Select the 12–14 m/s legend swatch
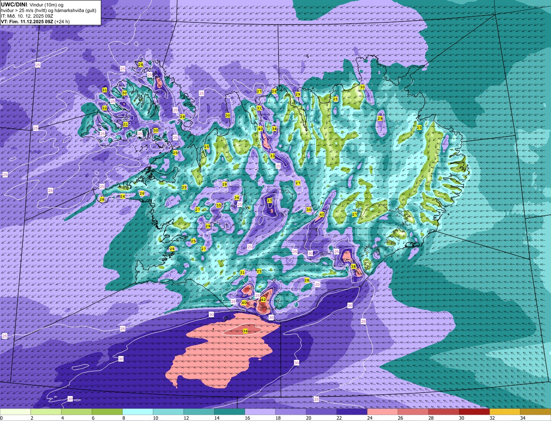 coord(199,412)
